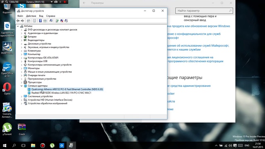This screenshot has width=265, height=149.
Task: Expand the Видеоадаптеры node
Action: point(22,40)
